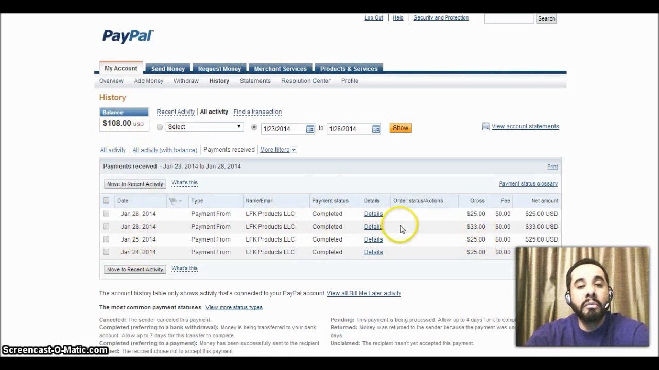The height and width of the screenshot is (370, 659).
Task: Click the PayPal logo
Action: tap(128, 36)
